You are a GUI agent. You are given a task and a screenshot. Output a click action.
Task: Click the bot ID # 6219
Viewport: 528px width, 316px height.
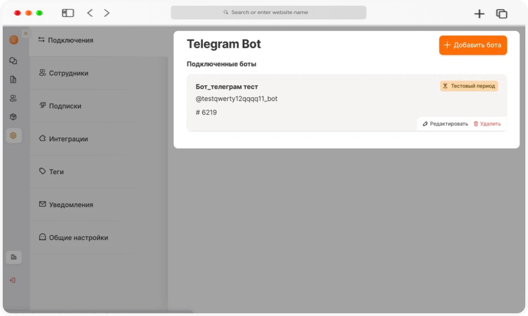(206, 112)
